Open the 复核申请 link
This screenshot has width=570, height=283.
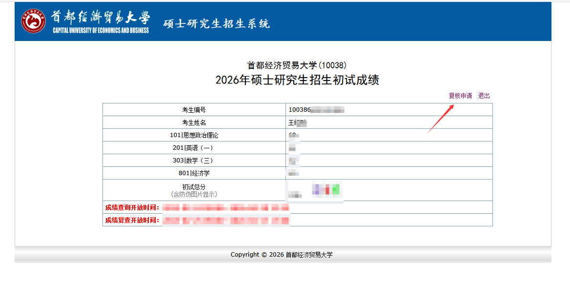(x=460, y=96)
